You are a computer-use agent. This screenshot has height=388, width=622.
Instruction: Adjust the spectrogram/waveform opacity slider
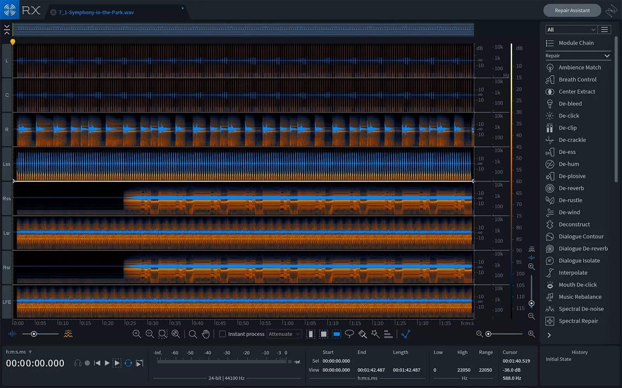(34, 334)
